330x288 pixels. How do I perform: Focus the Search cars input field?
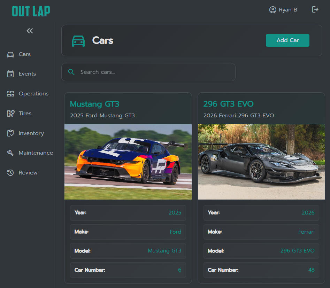pyautogui.click(x=153, y=72)
